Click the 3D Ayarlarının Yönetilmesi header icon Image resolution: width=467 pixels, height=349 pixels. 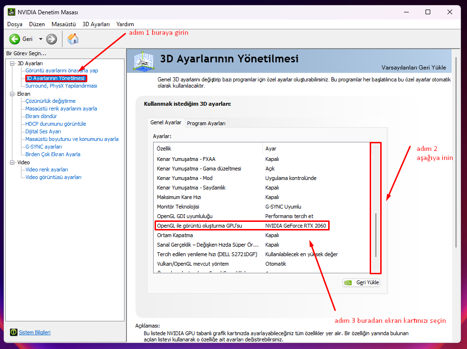(x=144, y=61)
